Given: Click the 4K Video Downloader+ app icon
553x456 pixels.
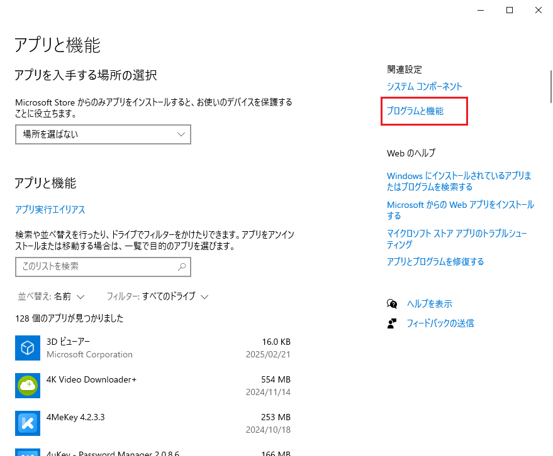Looking at the screenshot, I should pos(28,386).
